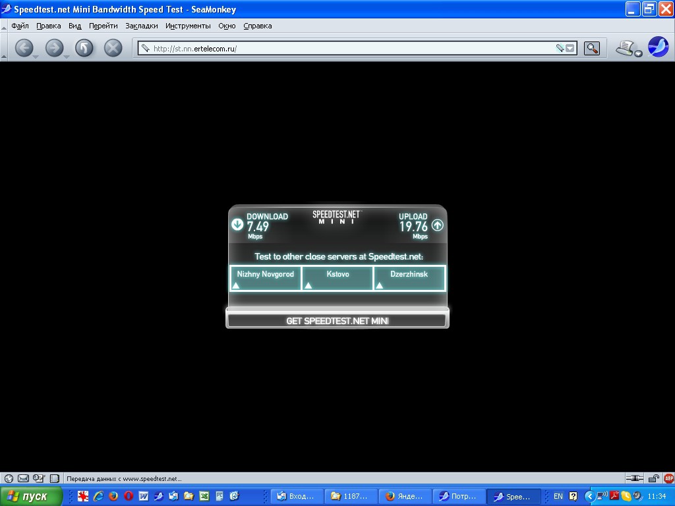Click the 11:34 system clock
This screenshot has height=506, width=675.
tap(657, 497)
